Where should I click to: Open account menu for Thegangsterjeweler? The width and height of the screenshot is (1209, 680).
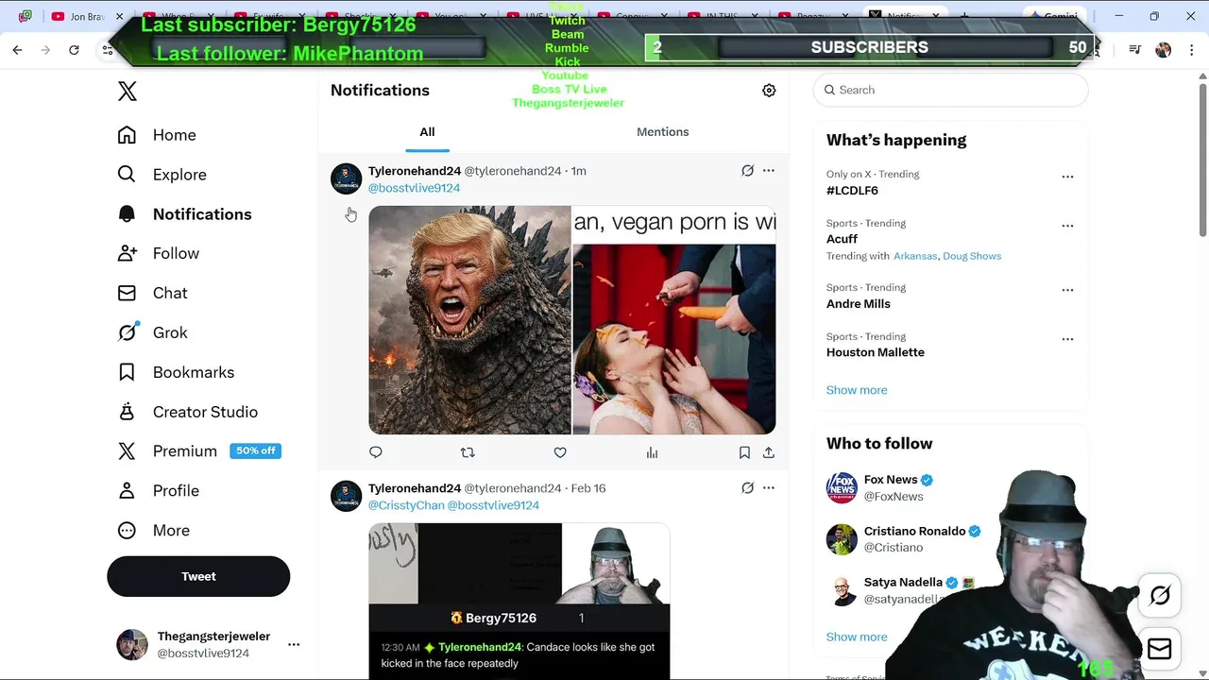coord(294,645)
